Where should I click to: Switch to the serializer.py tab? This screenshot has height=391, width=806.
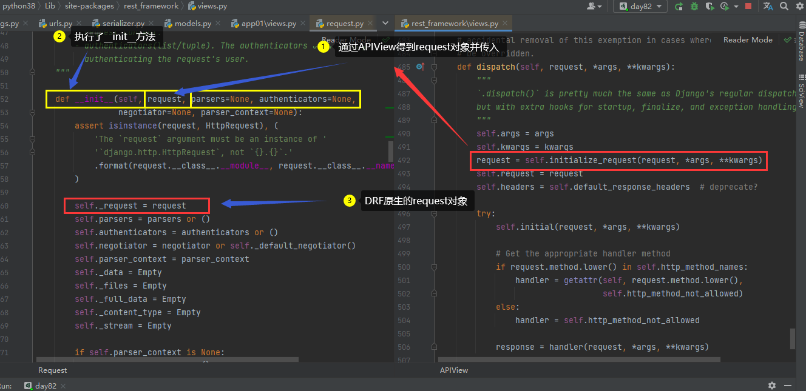coord(123,24)
